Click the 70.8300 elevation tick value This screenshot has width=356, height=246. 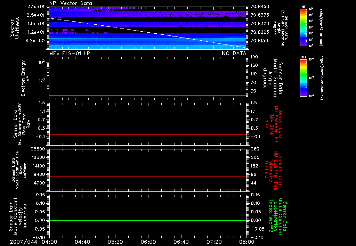tap(260, 24)
